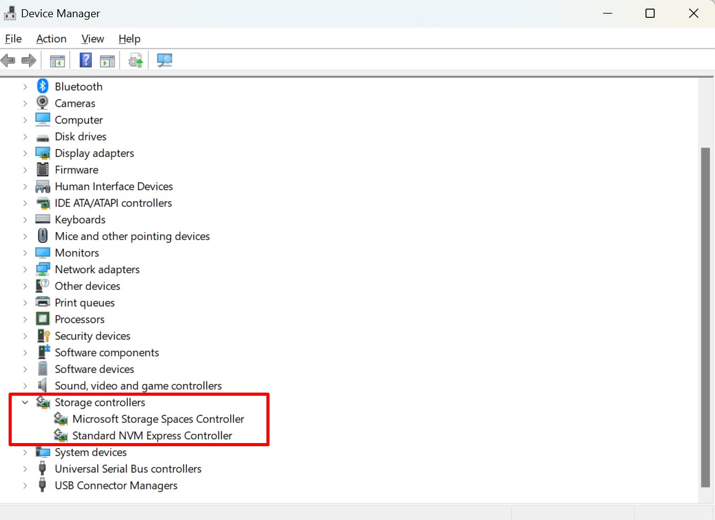Open the View menu
715x520 pixels.
pos(92,39)
